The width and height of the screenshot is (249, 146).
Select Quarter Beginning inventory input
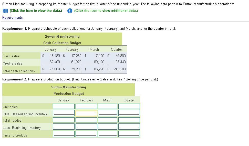129,127
